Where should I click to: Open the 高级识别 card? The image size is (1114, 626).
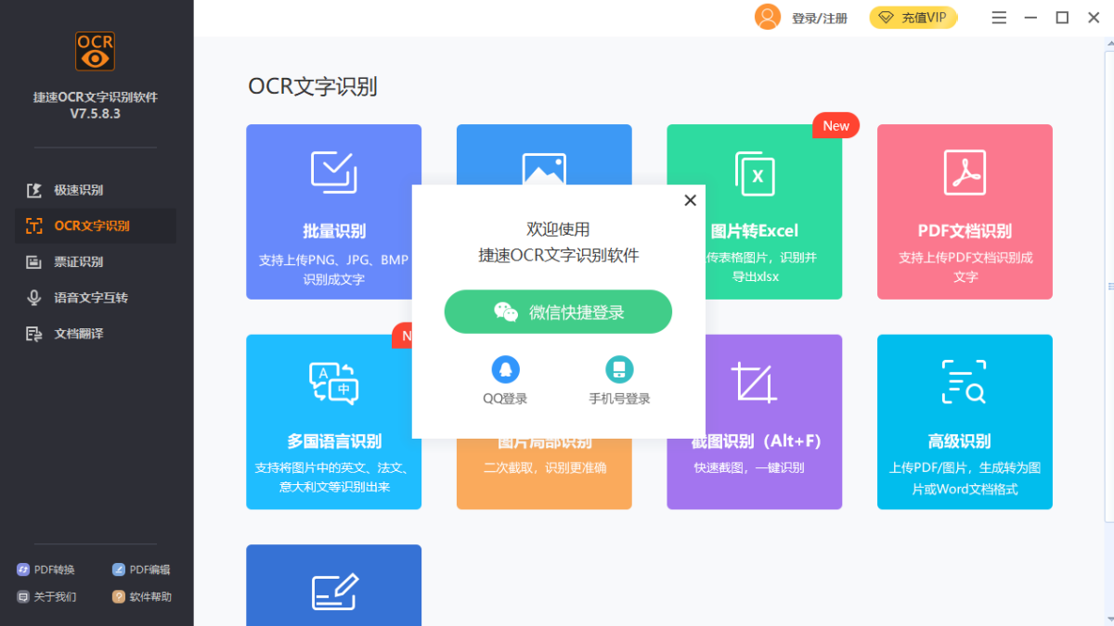pyautogui.click(x=965, y=422)
